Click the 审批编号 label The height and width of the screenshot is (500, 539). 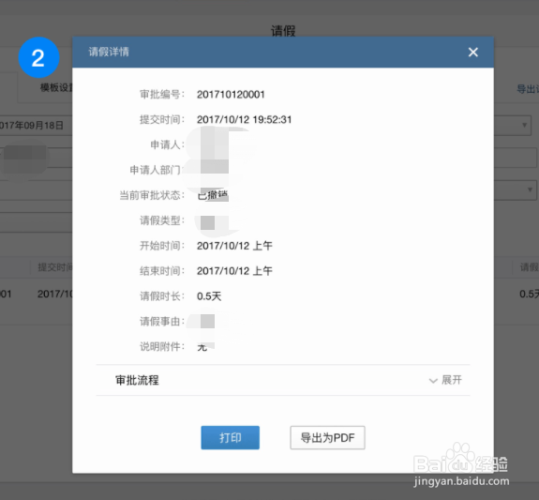point(162,95)
